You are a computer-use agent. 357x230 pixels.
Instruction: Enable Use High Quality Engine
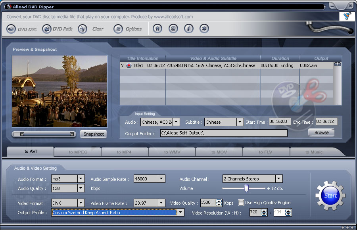tap(241, 203)
